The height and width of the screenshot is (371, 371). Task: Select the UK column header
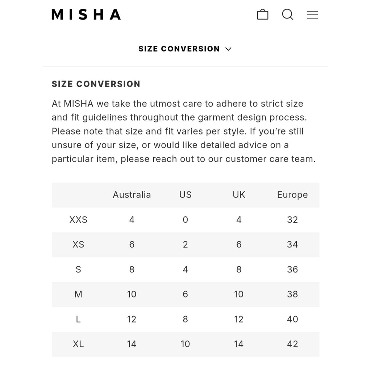tap(239, 195)
